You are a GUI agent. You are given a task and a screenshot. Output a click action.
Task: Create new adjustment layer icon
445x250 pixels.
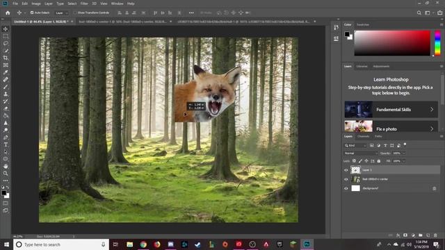413,235
